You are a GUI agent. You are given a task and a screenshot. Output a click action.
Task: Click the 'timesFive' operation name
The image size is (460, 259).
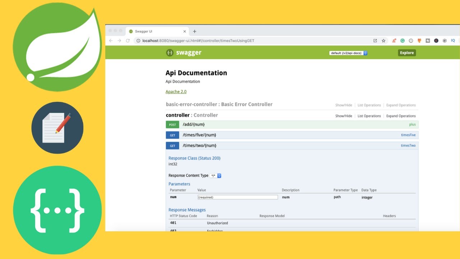[408, 135]
